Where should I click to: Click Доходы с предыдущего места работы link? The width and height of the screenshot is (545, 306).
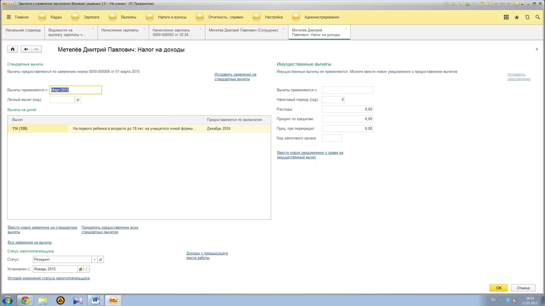[x=207, y=256]
